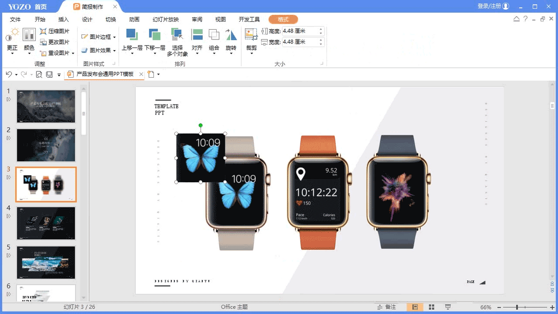This screenshot has width=558, height=314.
Task: Click the 重设图片 reset picture button
Action: pos(55,53)
